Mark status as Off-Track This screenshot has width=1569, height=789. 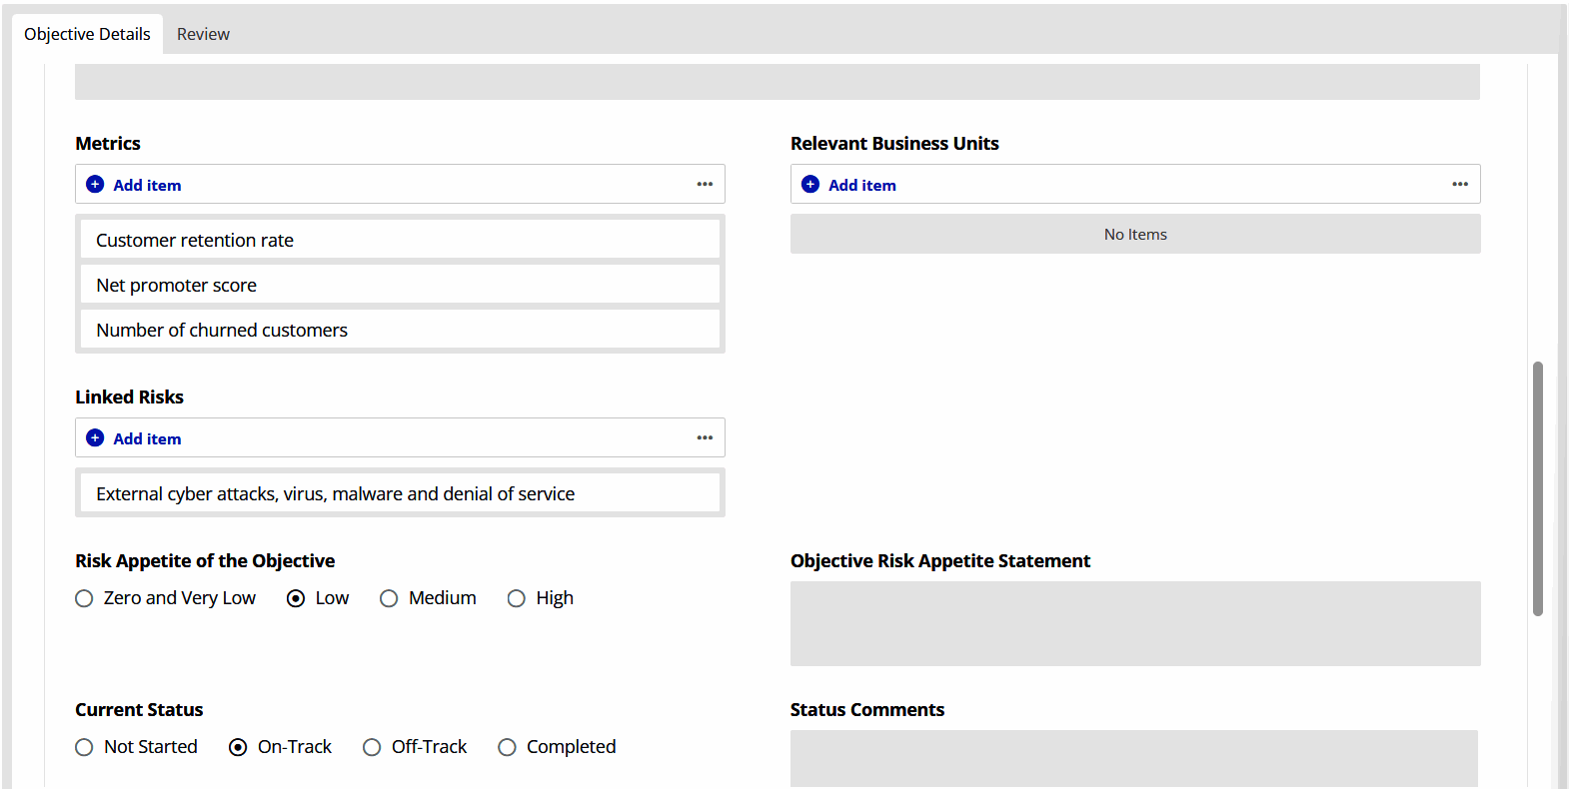pos(372,747)
